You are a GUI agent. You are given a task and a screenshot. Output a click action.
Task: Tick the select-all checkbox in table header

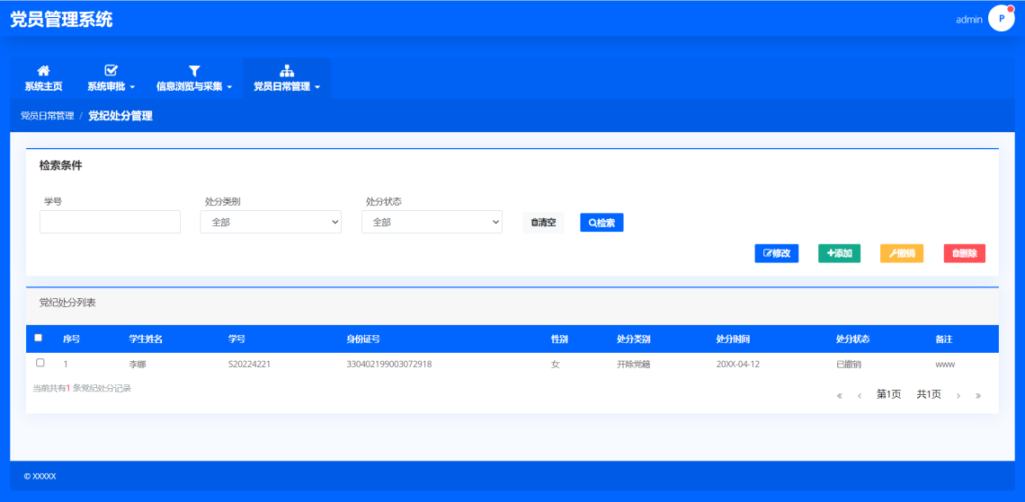click(x=38, y=338)
